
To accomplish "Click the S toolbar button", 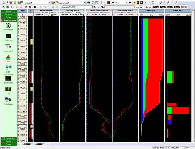I will [x=146, y=3].
